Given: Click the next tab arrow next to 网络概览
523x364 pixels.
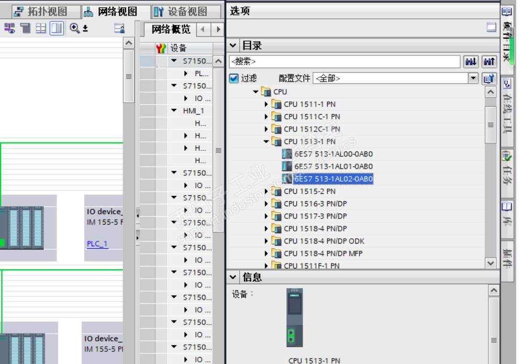Looking at the screenshot, I should coord(218,29).
